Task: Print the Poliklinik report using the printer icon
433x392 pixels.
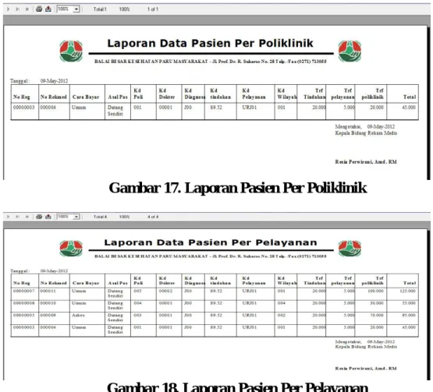Action: (39, 9)
